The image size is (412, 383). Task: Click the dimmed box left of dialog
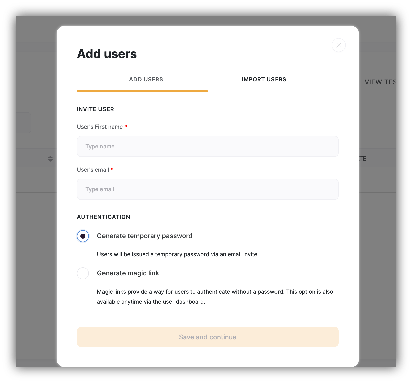click(24, 123)
